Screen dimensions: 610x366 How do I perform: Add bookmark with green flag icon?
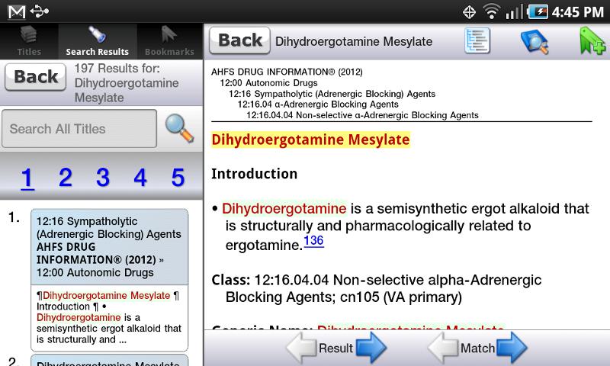point(592,41)
